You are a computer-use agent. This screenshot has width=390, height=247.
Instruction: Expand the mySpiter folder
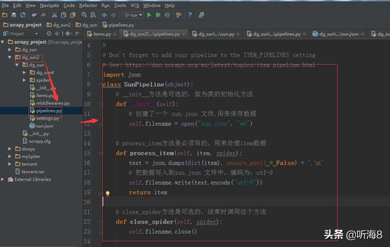point(10,157)
